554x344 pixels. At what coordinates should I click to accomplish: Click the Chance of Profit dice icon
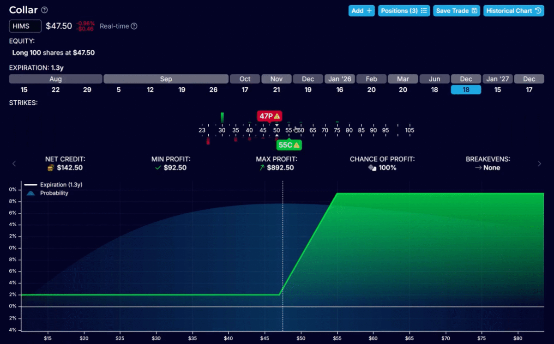[372, 168]
